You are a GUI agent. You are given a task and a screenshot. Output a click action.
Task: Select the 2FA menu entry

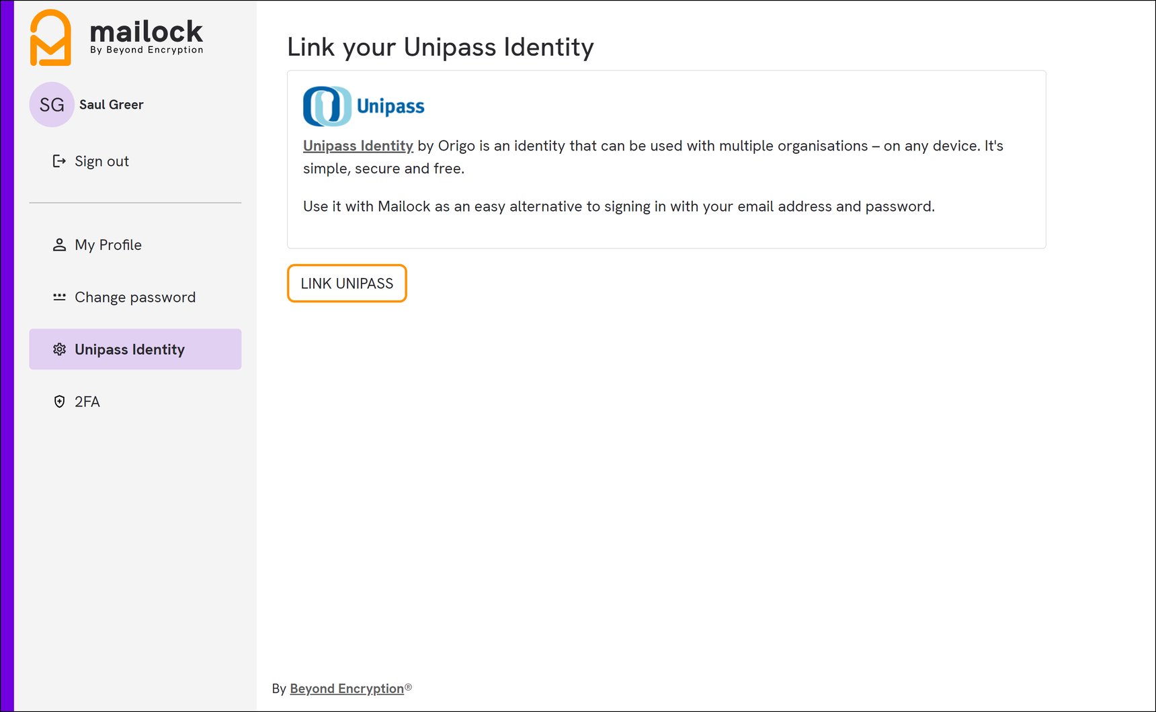click(87, 402)
